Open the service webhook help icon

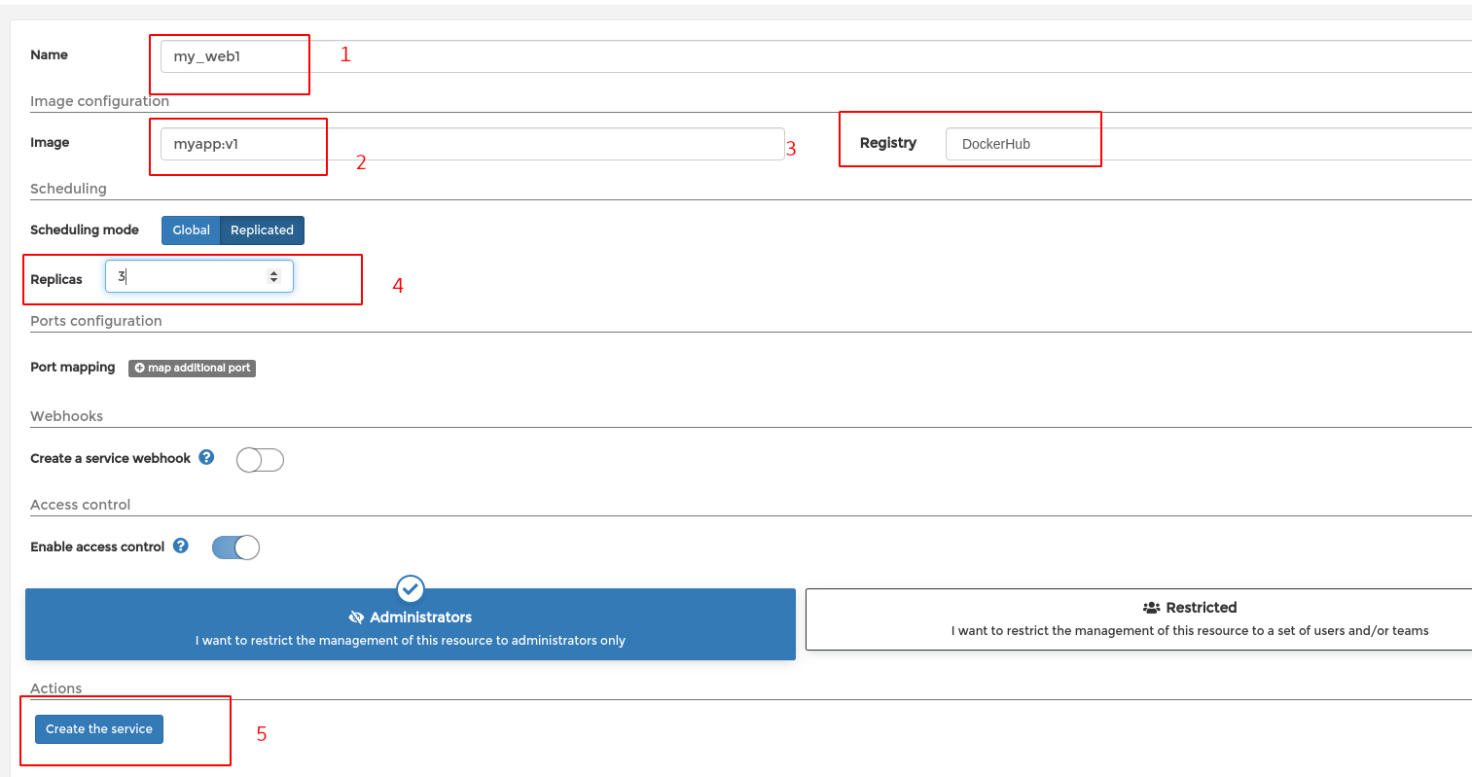pos(206,457)
